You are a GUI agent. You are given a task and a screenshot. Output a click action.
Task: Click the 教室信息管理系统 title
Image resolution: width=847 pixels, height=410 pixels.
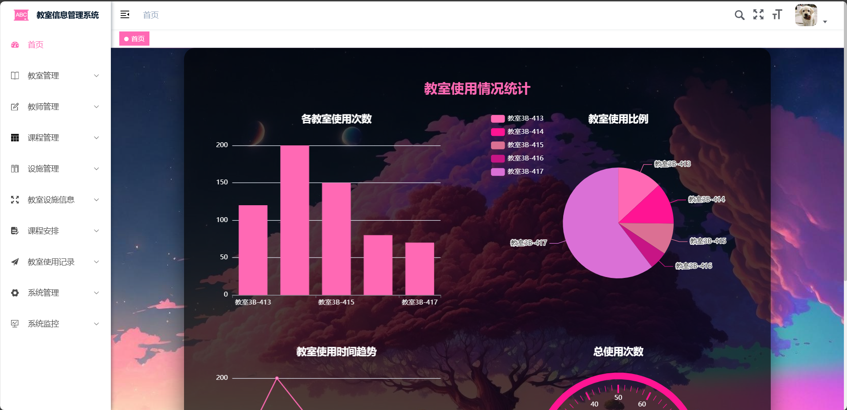(x=67, y=15)
